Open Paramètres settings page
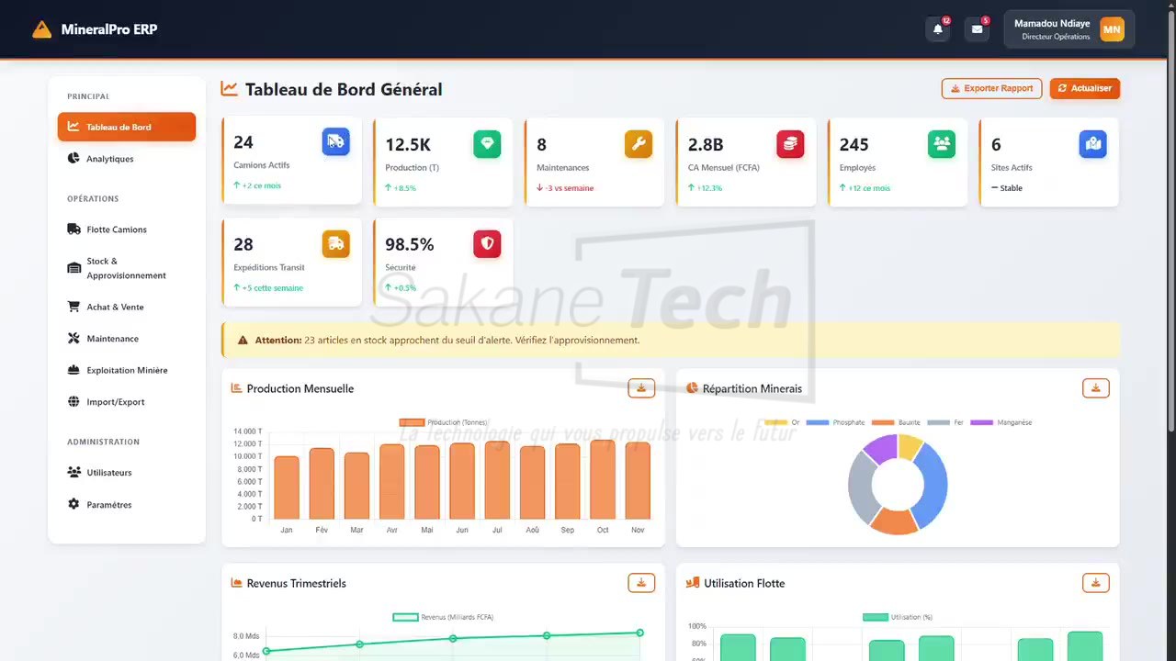Viewport: 1176px width, 661px height. click(x=127, y=505)
